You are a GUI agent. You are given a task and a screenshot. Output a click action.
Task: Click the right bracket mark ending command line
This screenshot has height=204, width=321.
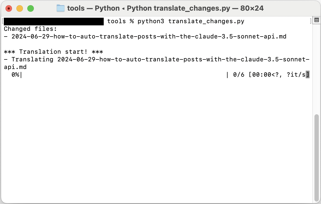[311, 21]
